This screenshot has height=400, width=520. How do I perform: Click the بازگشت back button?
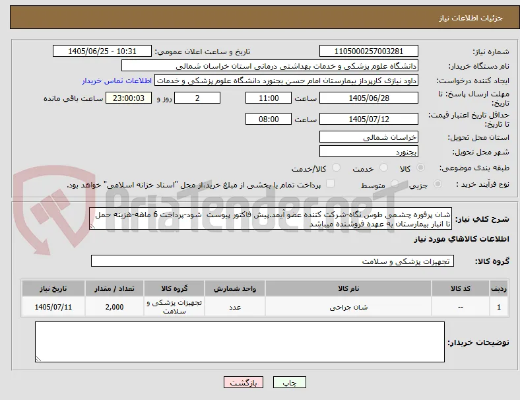click(x=244, y=382)
